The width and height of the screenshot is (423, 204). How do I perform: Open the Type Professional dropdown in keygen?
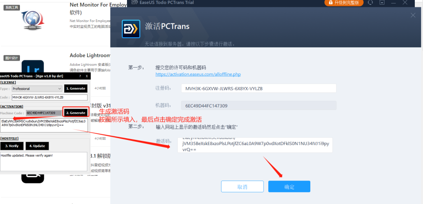[x=37, y=89]
